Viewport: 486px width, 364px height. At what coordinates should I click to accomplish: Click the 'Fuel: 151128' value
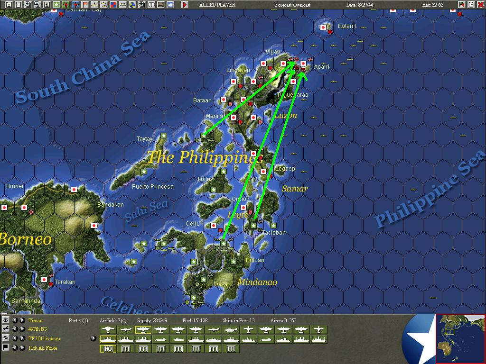(195, 320)
